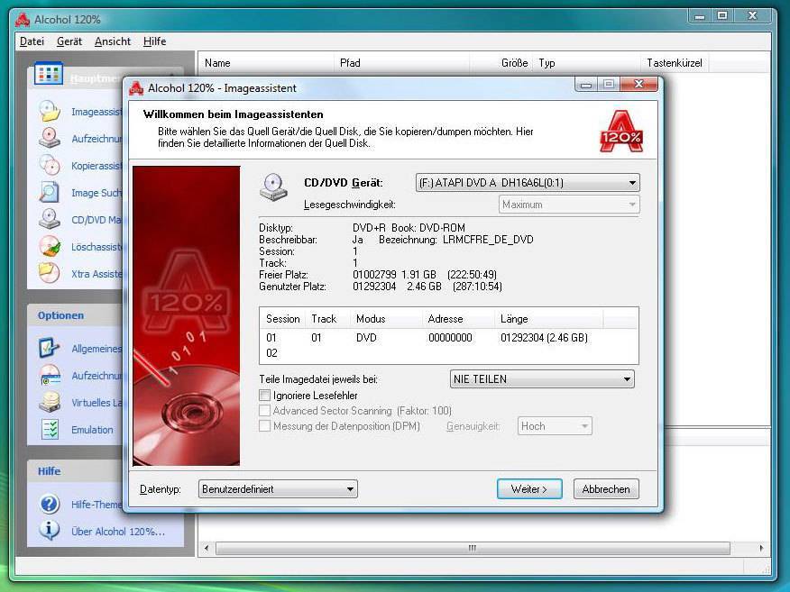The width and height of the screenshot is (790, 592).
Task: Click the horizontal scrollbar right arrow
Action: pos(761,548)
